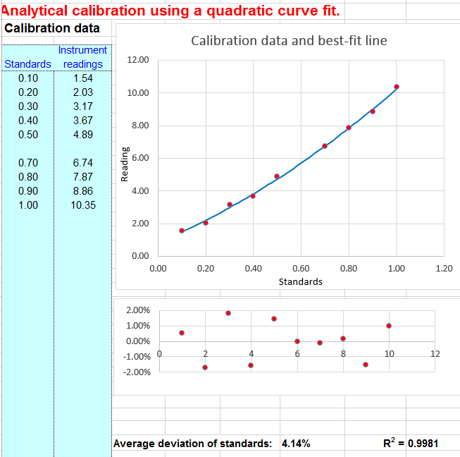Click the 'Standards' horizontal axis title on chart

pyautogui.click(x=301, y=281)
